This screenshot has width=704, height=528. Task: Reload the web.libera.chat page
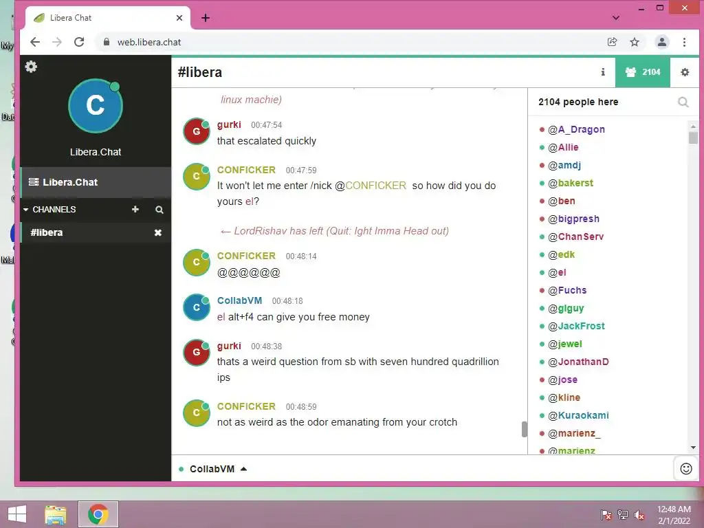click(x=79, y=42)
